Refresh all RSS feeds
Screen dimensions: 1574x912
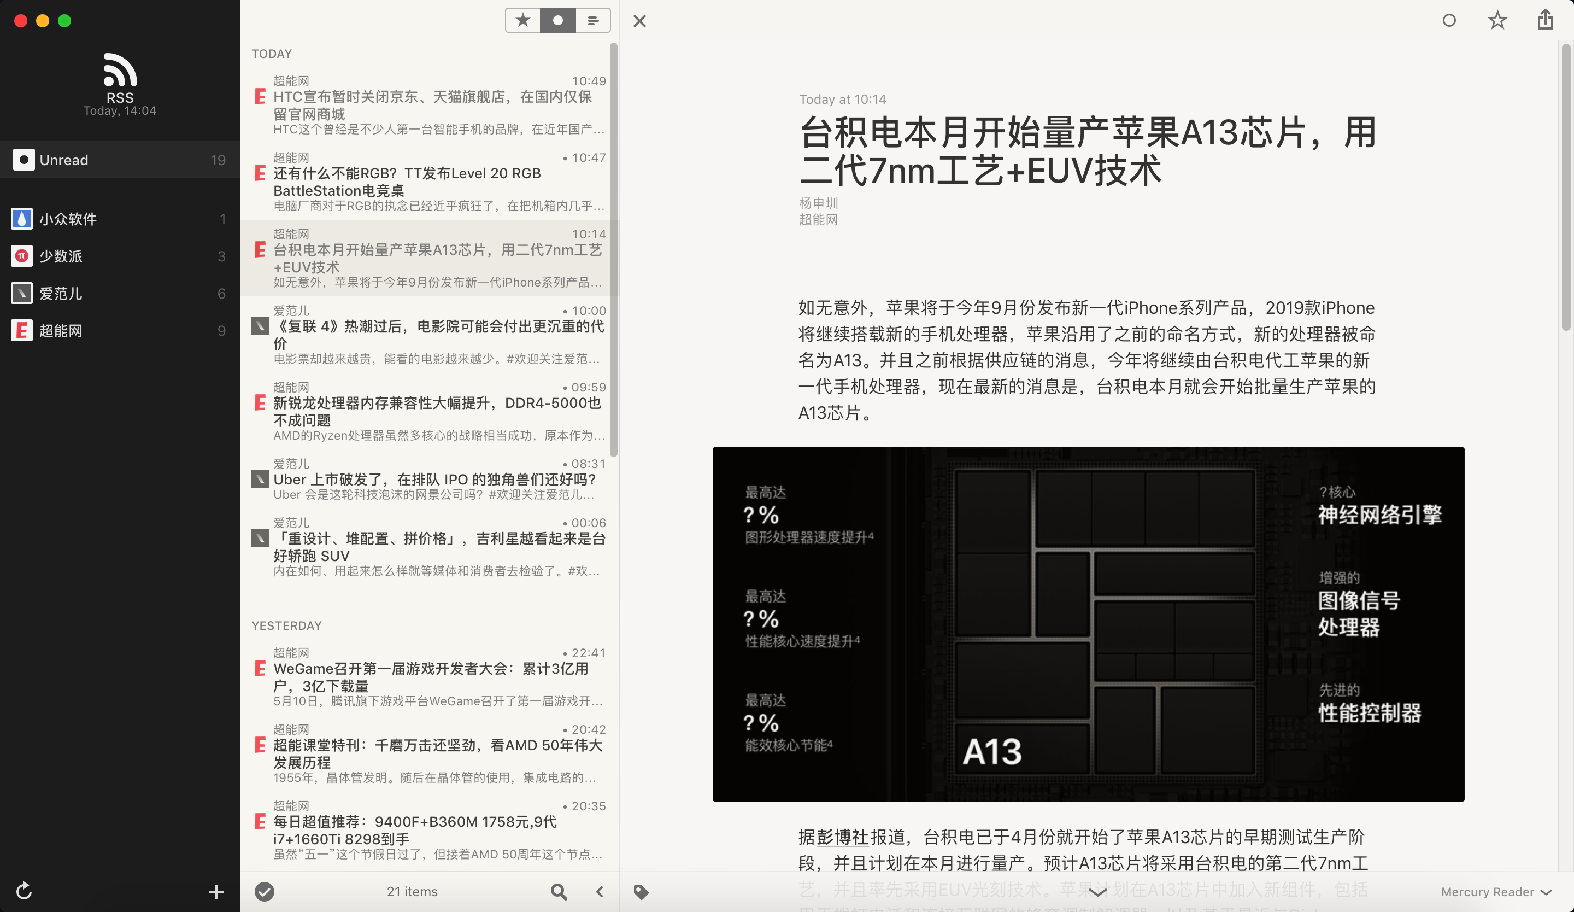24,891
